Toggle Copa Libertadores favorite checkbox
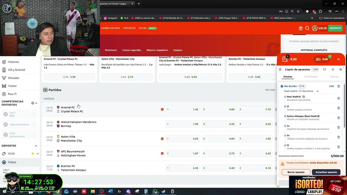 pos(33,124)
